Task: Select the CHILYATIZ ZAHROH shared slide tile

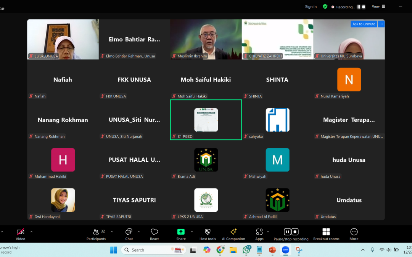Action: pos(277,39)
